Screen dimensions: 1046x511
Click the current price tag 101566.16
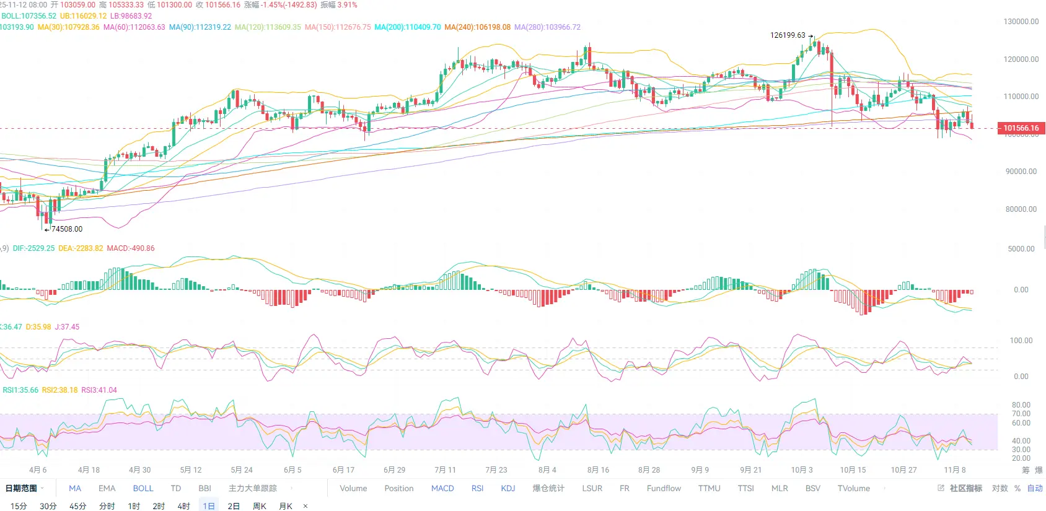click(1021, 128)
